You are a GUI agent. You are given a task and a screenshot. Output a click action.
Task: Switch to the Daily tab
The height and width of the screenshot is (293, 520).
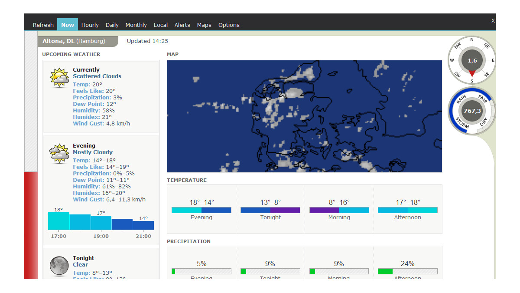(112, 25)
